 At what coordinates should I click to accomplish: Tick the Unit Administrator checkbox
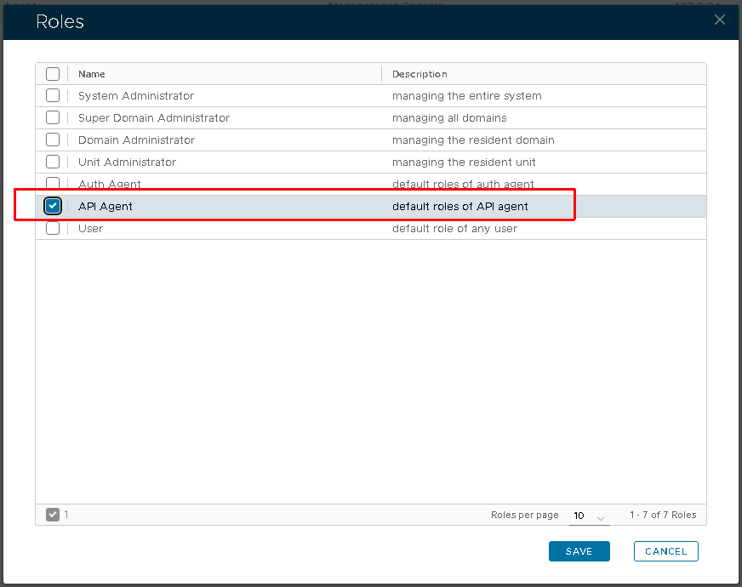pyautogui.click(x=53, y=162)
